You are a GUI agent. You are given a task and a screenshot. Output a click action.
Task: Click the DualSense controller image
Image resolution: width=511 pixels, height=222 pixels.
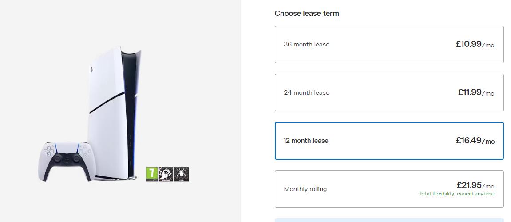66,161
